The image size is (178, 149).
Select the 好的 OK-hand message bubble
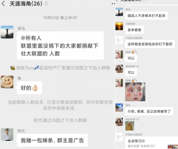click(x=29, y=88)
